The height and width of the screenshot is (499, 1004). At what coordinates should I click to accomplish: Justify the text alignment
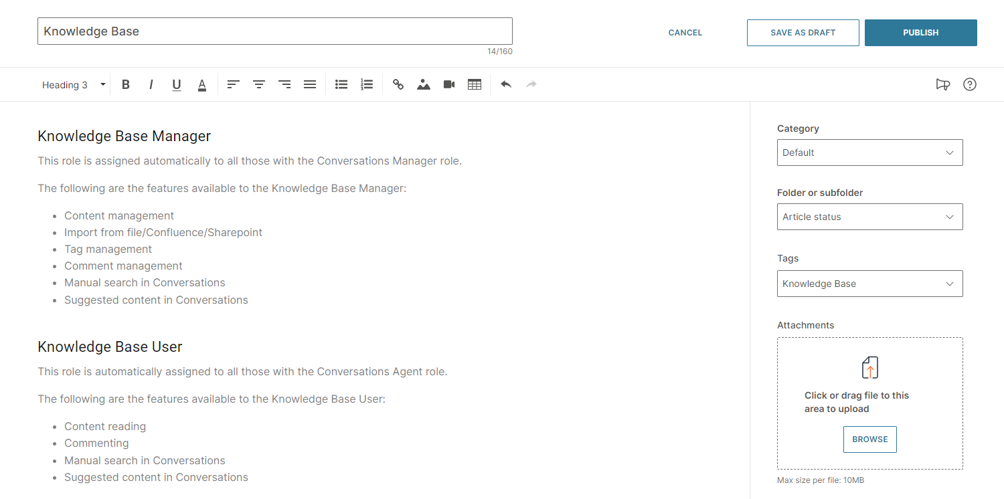coord(310,85)
